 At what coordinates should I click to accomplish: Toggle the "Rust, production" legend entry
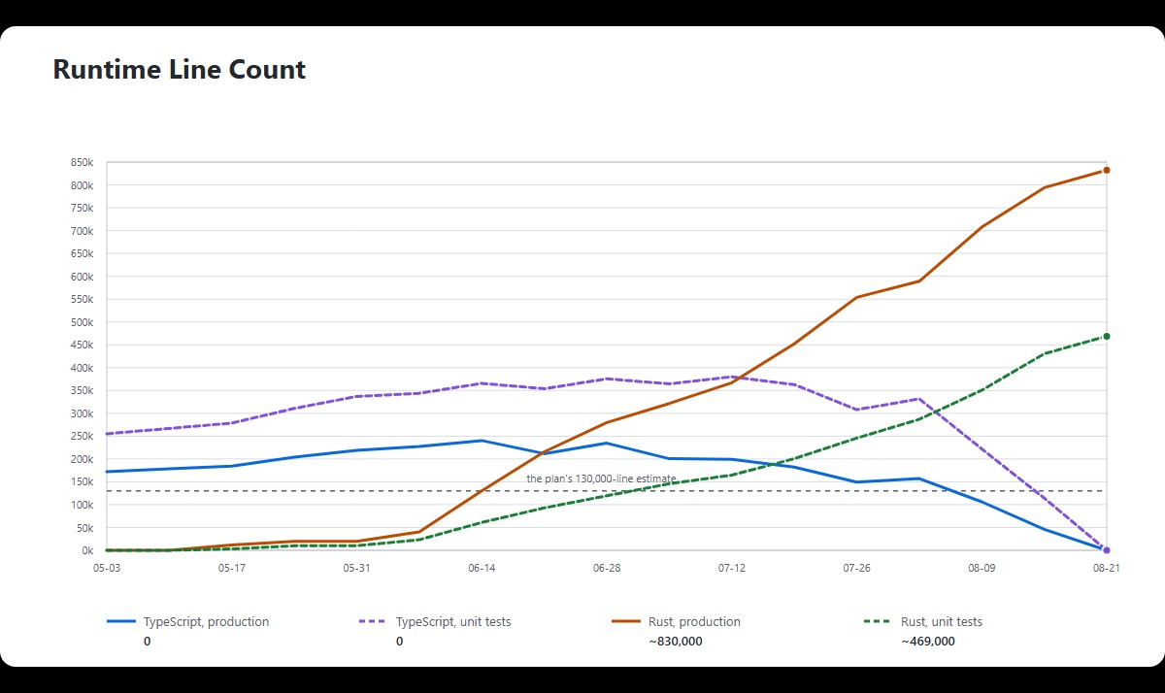(676, 622)
